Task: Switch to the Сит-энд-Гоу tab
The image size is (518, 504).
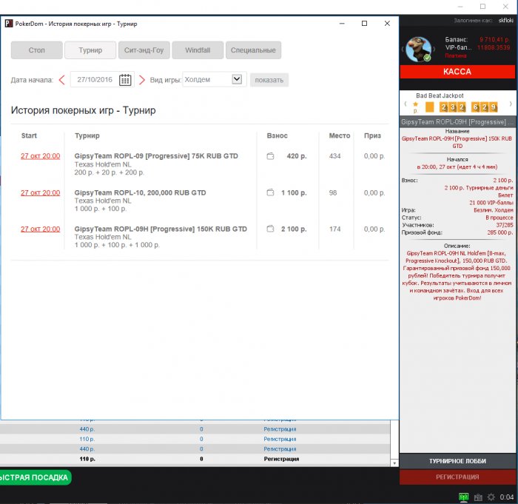Action: [x=144, y=50]
